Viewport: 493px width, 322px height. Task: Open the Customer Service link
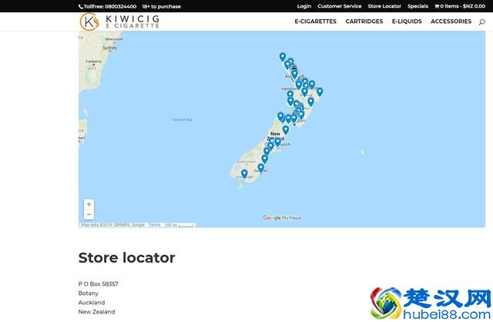click(339, 6)
